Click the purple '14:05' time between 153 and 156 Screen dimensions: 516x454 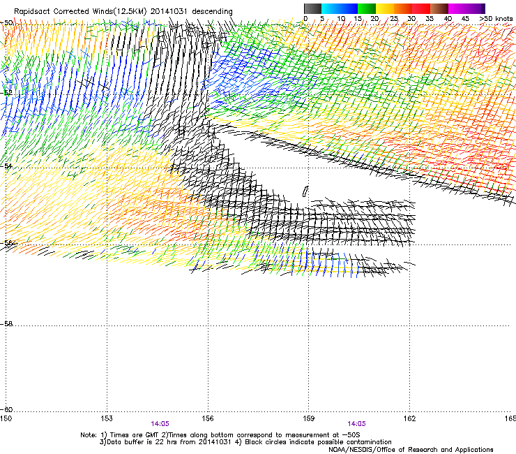coord(160,424)
